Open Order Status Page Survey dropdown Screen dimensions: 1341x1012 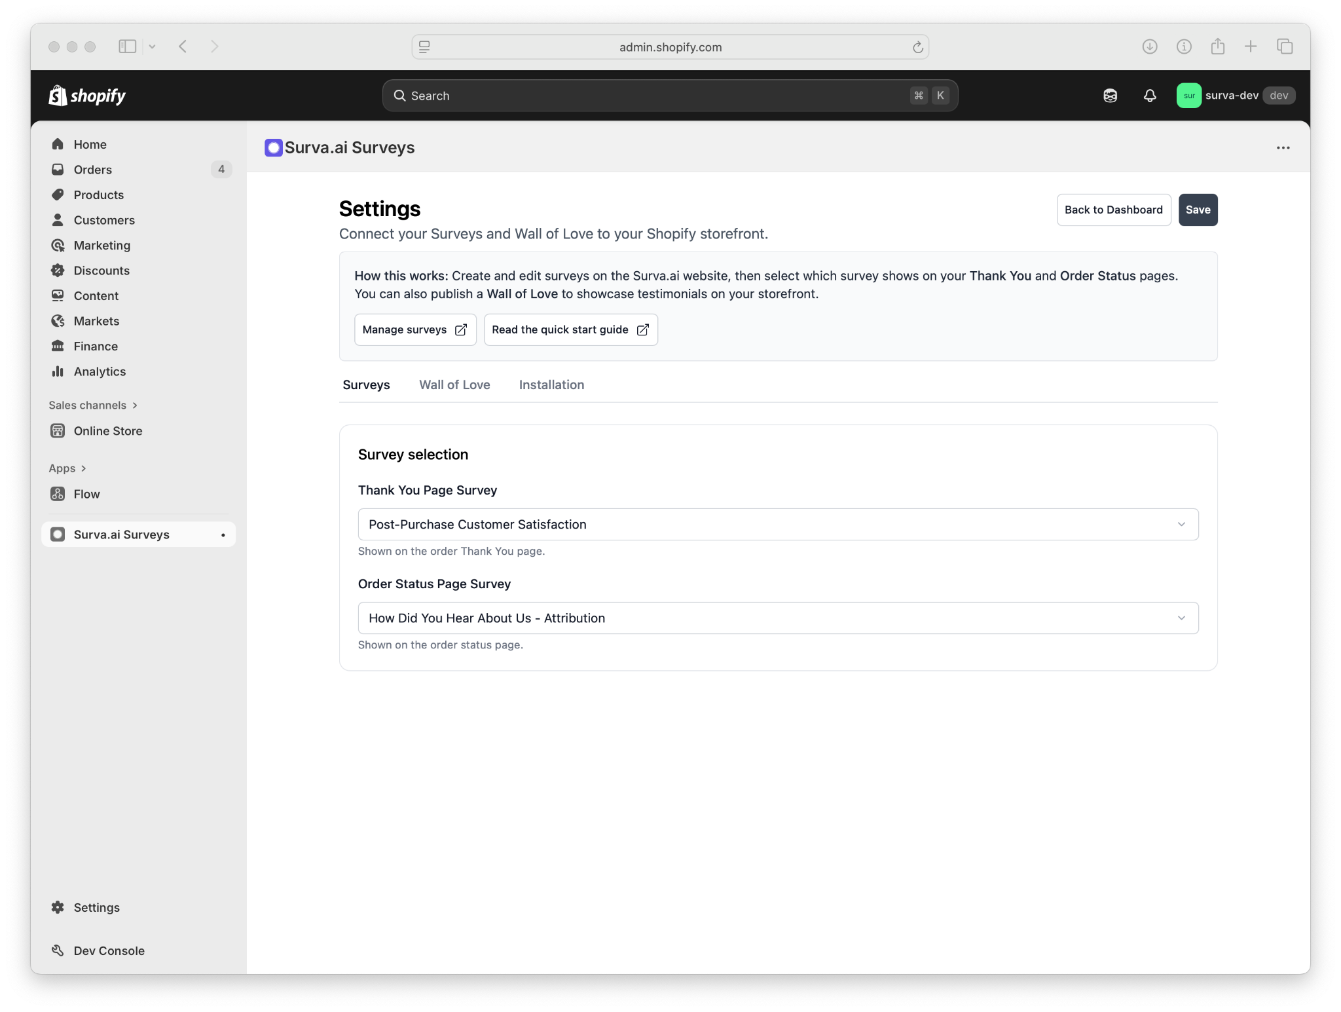tap(777, 618)
